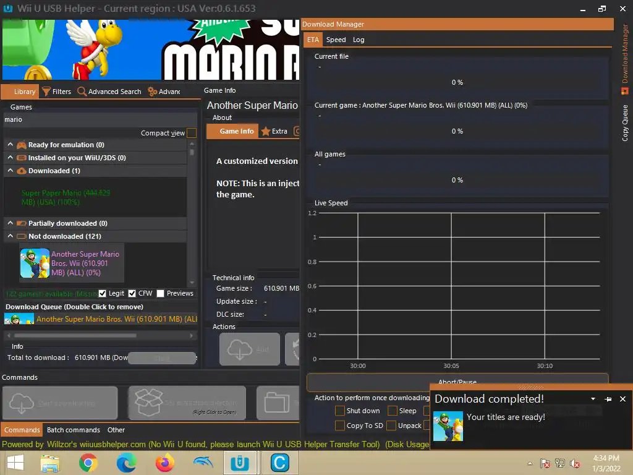Enable Unpack checkbox

391,426
